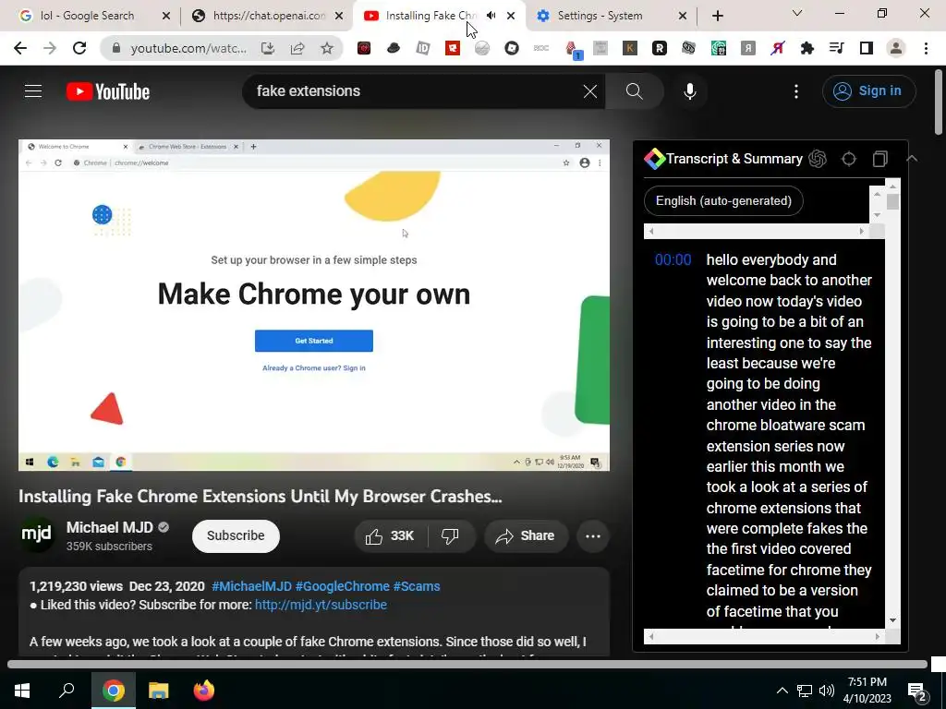Open the http://mjd.yt/subscribe link
Image resolution: width=946 pixels, height=709 pixels.
pyautogui.click(x=321, y=605)
